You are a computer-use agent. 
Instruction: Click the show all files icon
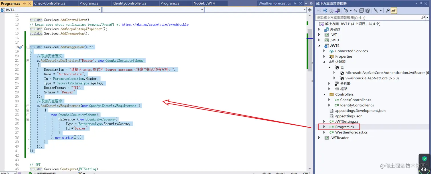pos(367,11)
